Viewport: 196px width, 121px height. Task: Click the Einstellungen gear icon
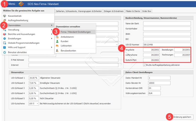pyautogui.click(x=5, y=38)
